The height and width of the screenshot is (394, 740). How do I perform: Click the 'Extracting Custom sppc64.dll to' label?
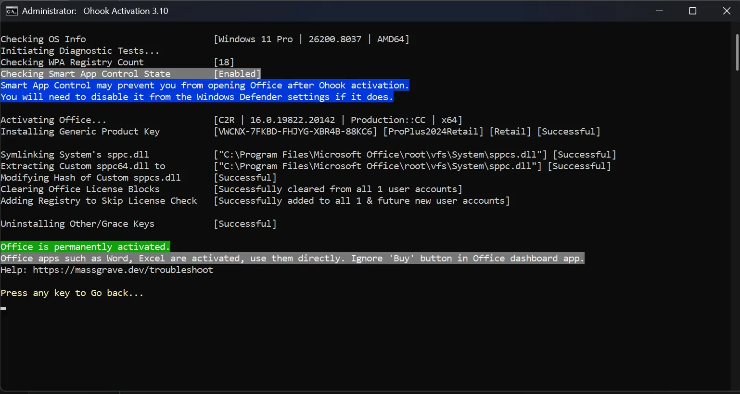tap(83, 166)
